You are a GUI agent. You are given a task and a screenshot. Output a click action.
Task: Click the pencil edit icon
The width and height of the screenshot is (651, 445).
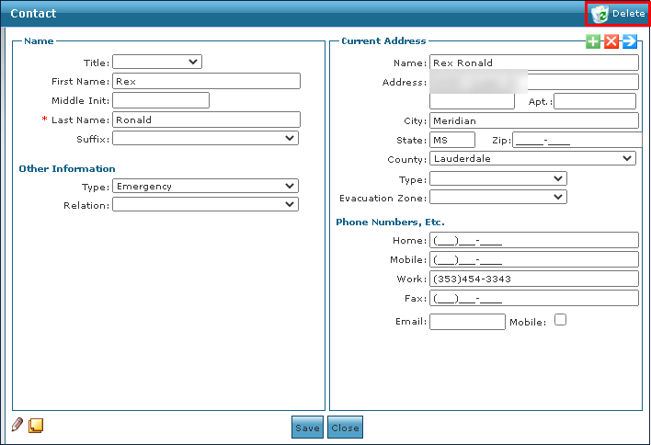coord(17,425)
